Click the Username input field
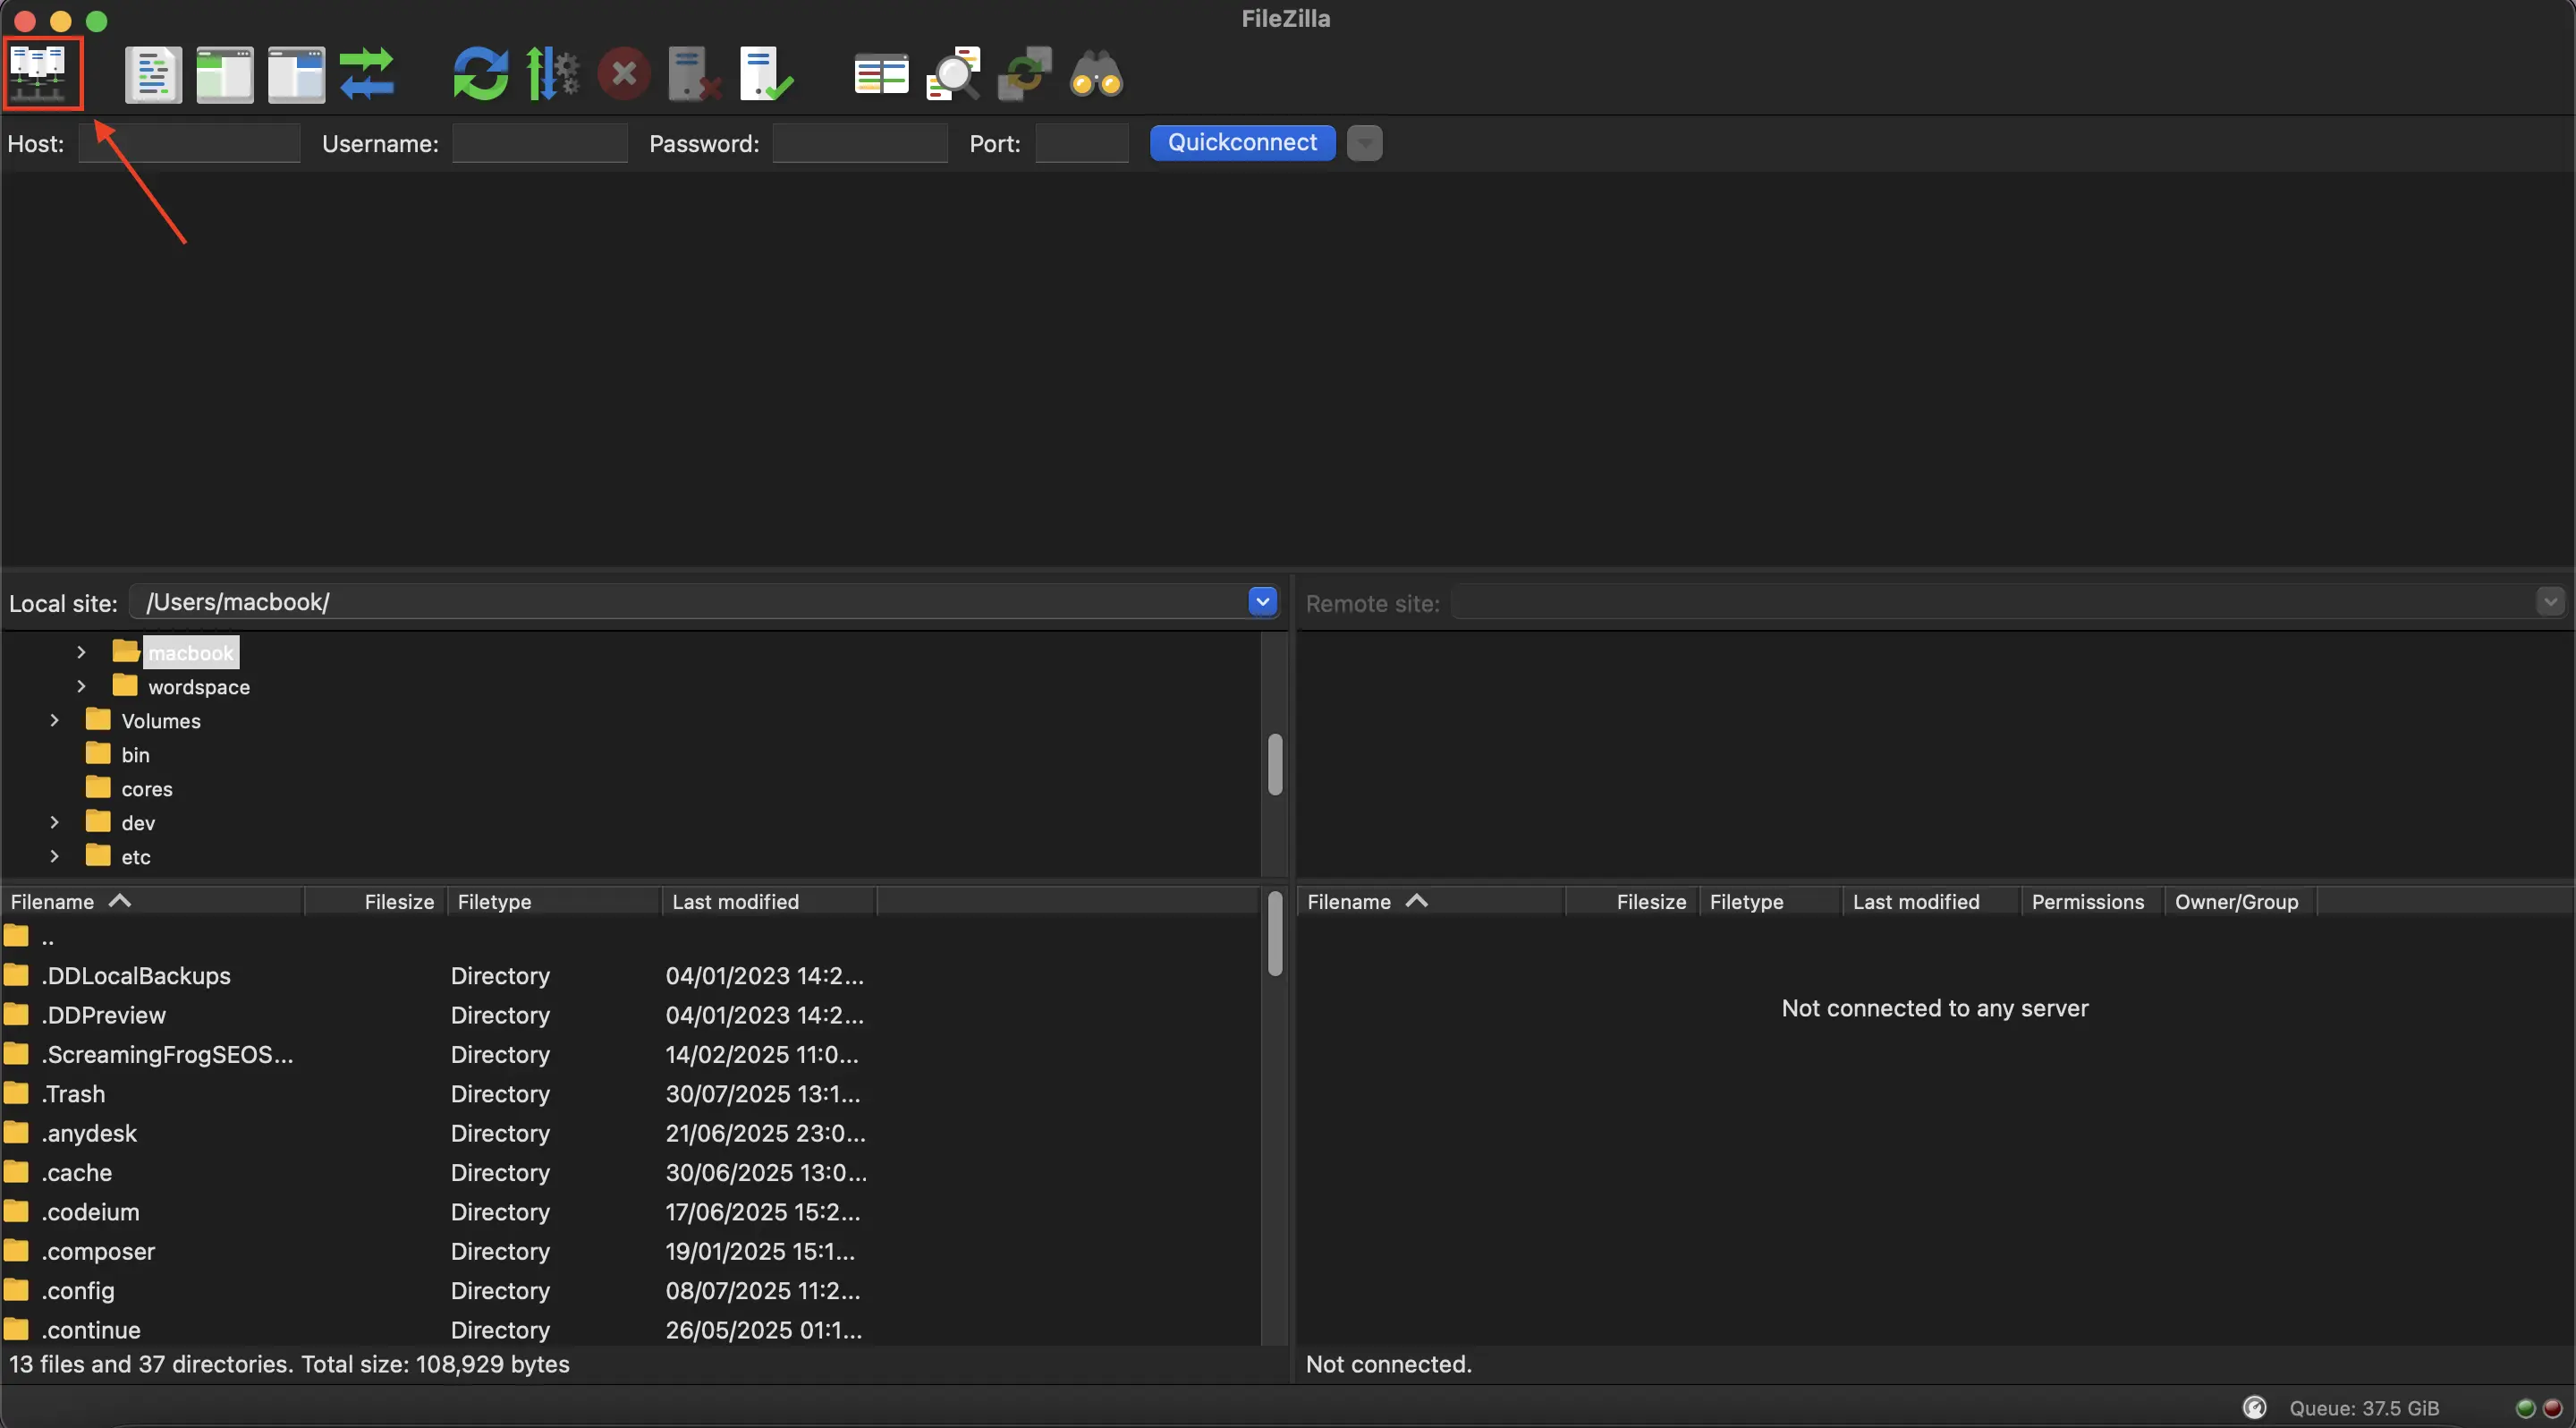The image size is (2576, 1428). tap(540, 143)
